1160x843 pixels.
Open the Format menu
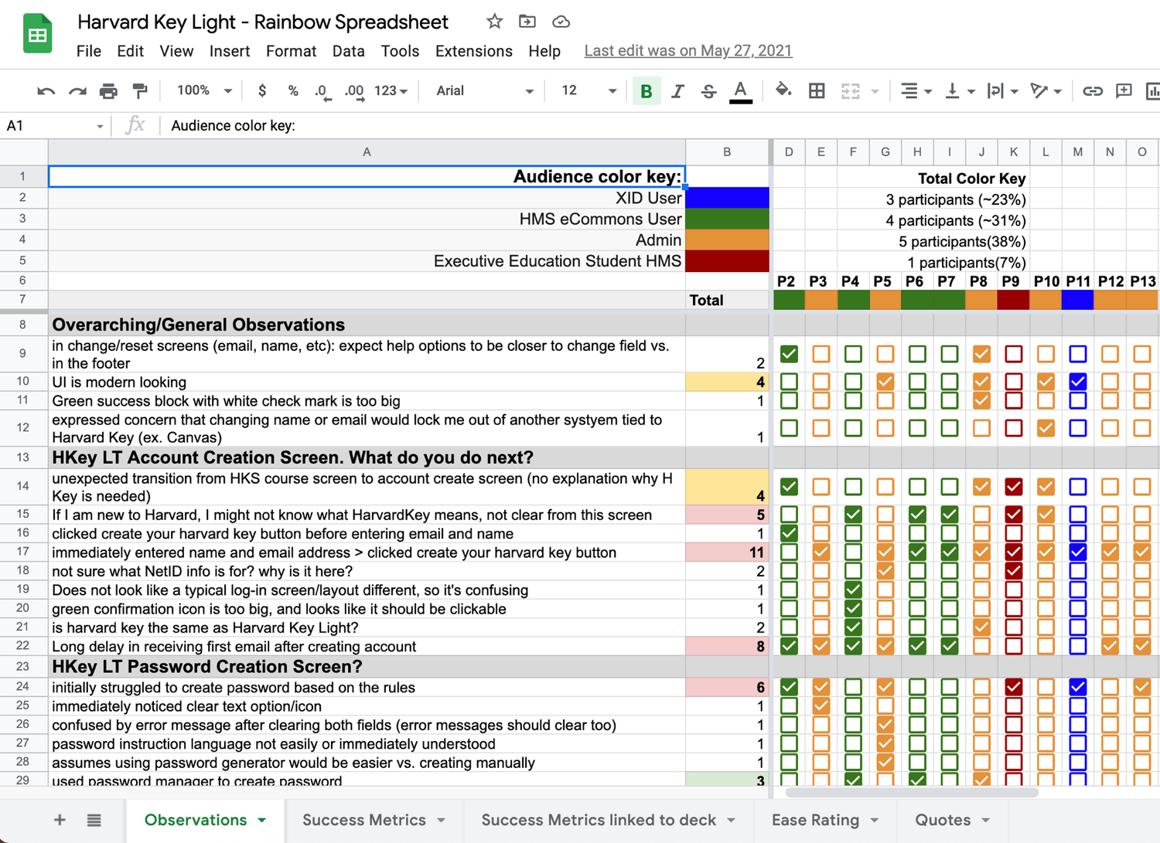point(291,51)
